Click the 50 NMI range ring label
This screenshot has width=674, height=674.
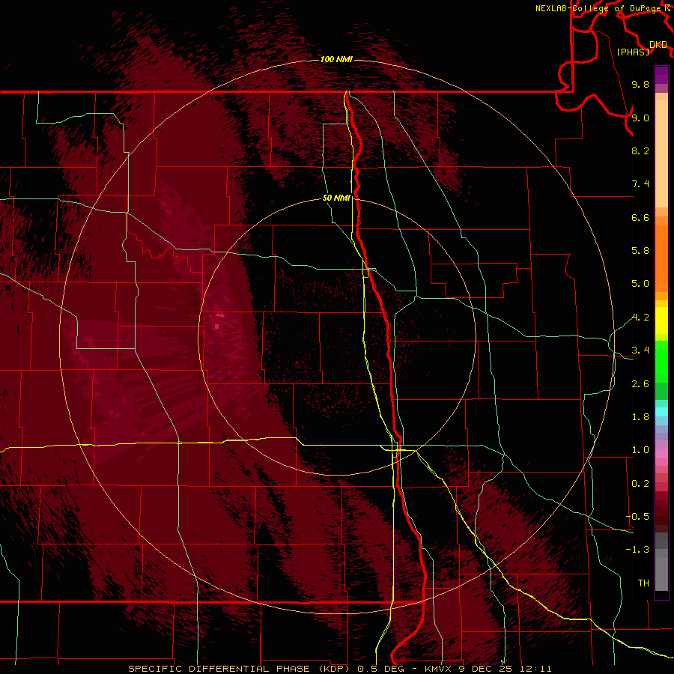(336, 198)
